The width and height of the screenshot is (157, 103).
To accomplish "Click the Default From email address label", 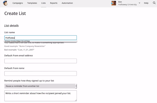I will pyautogui.click(x=19, y=55).
